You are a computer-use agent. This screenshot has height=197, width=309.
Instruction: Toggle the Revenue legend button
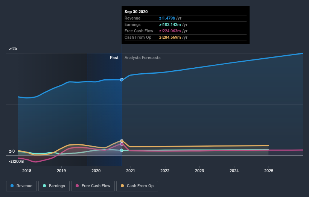[21, 186]
